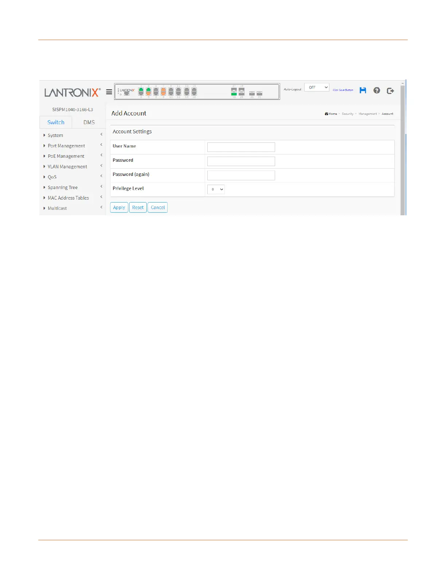Click the Apply button
The image size is (446, 577).
pyautogui.click(x=119, y=208)
